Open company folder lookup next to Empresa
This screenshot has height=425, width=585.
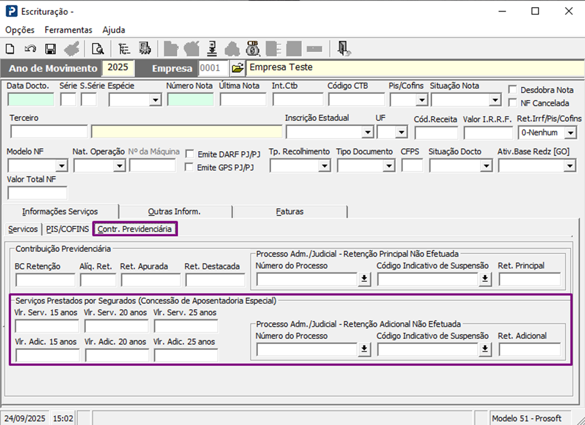click(237, 68)
